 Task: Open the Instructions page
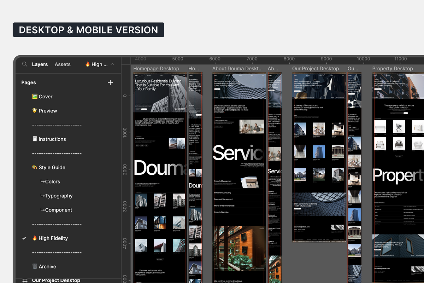tap(49, 139)
